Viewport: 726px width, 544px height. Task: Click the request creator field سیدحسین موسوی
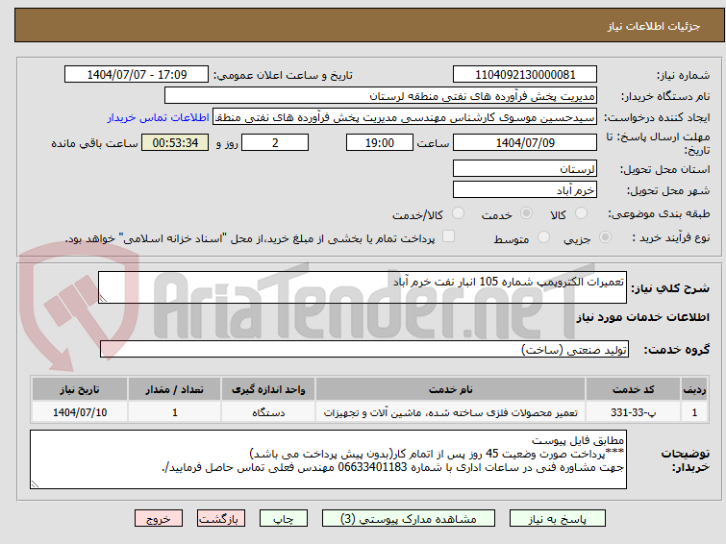tap(405, 117)
